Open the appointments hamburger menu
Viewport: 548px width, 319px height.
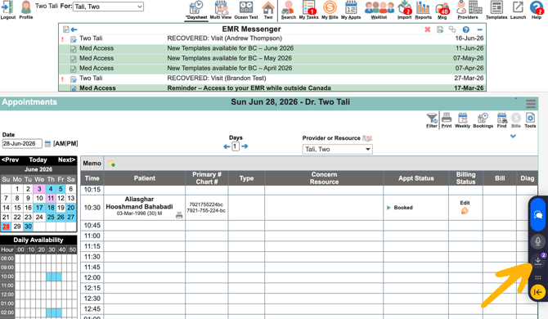[531, 103]
